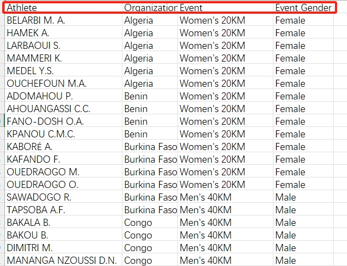Select the Event Gender header cell
Viewport: 347px width, 266px height.
pos(303,8)
